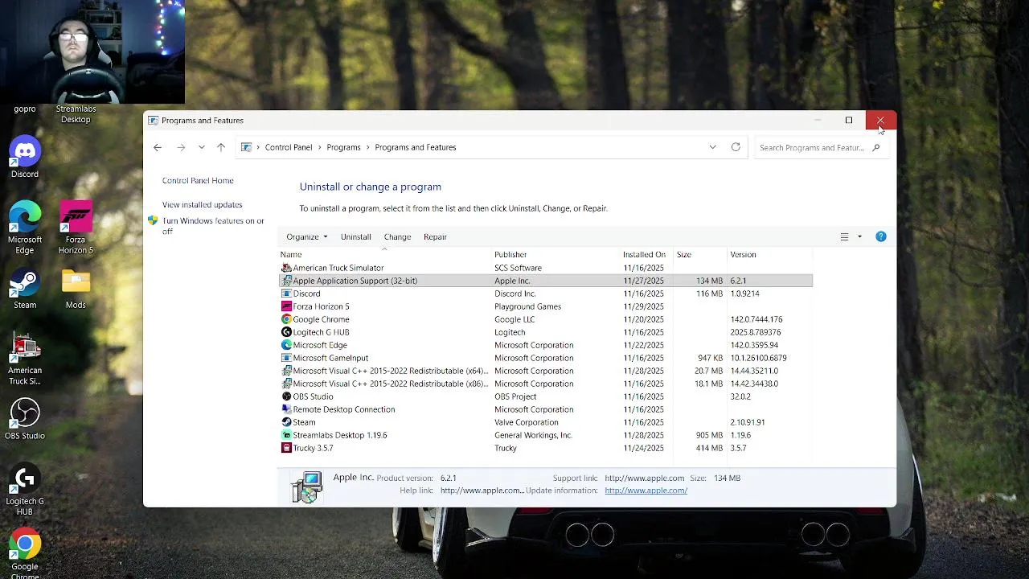Refresh the Programs and Features list

click(736, 147)
